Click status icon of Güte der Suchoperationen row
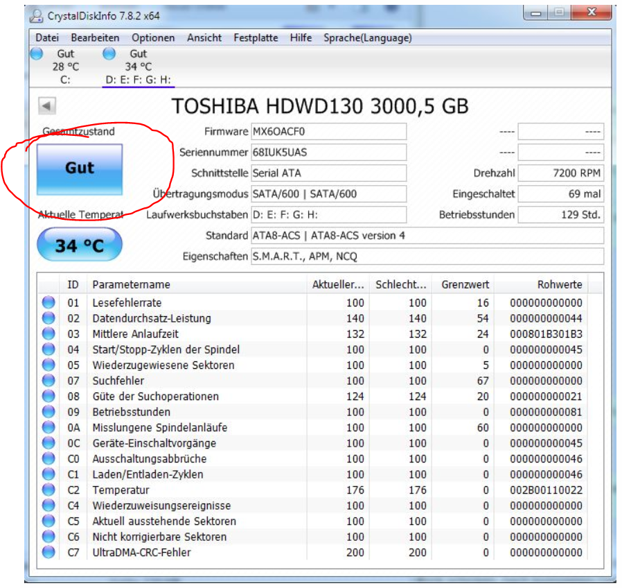 coord(48,396)
